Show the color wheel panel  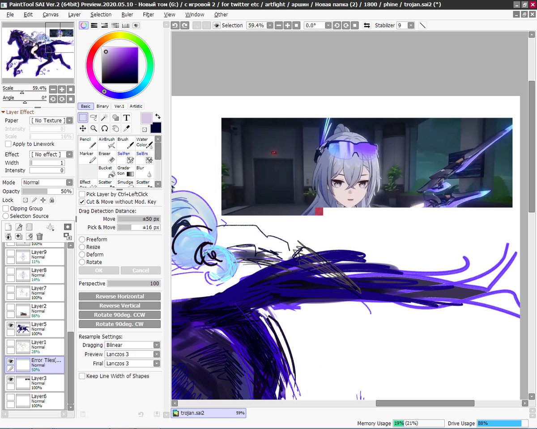(x=84, y=25)
